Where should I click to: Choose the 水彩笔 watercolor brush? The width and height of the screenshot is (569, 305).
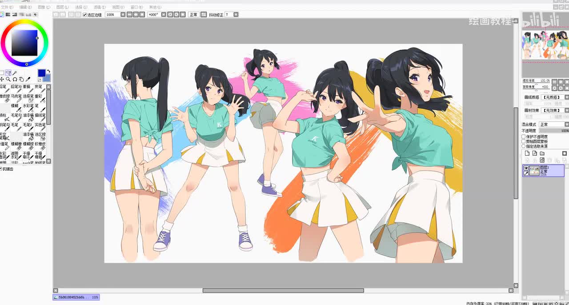28,108
